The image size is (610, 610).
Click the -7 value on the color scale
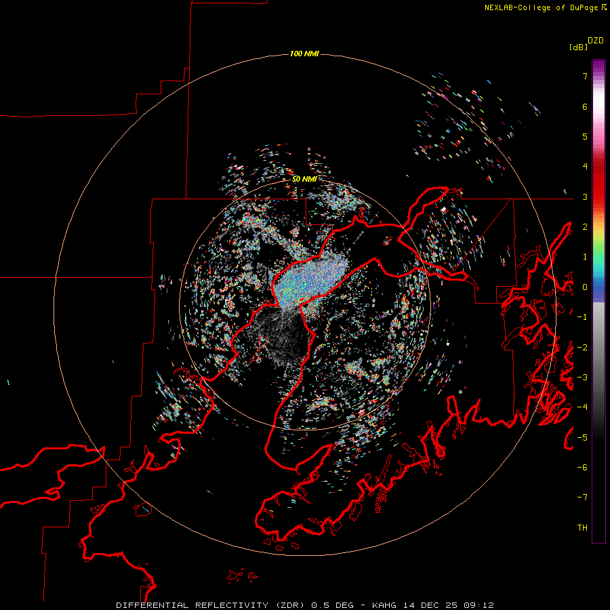(582, 497)
